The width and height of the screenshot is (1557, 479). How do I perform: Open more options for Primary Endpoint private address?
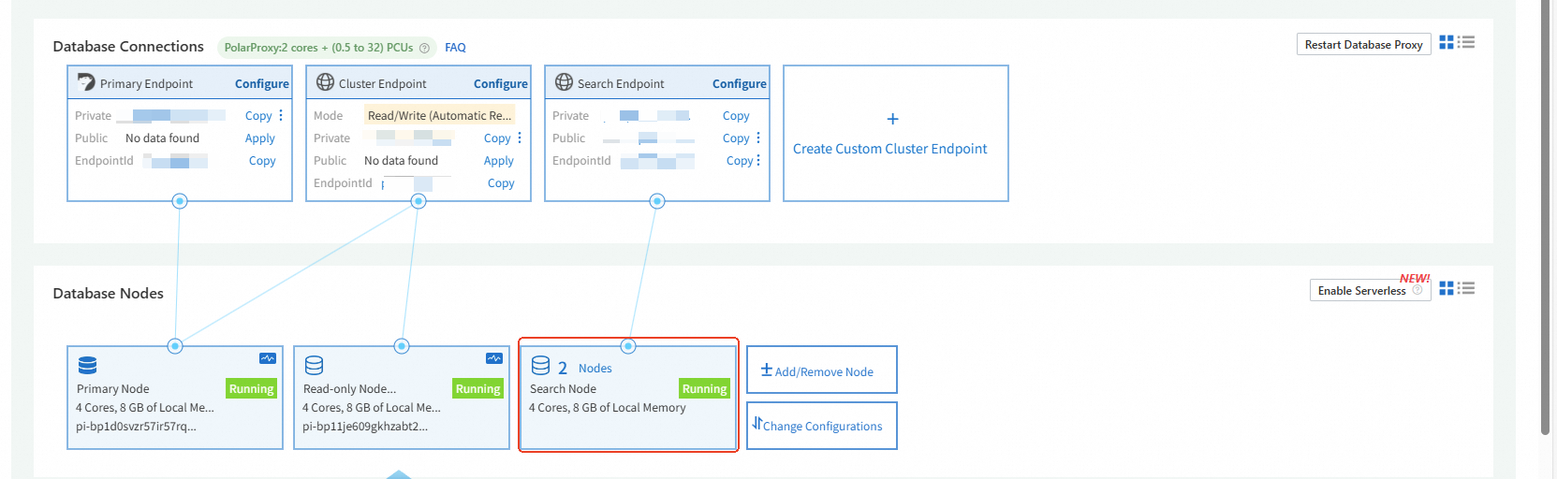pos(281,115)
